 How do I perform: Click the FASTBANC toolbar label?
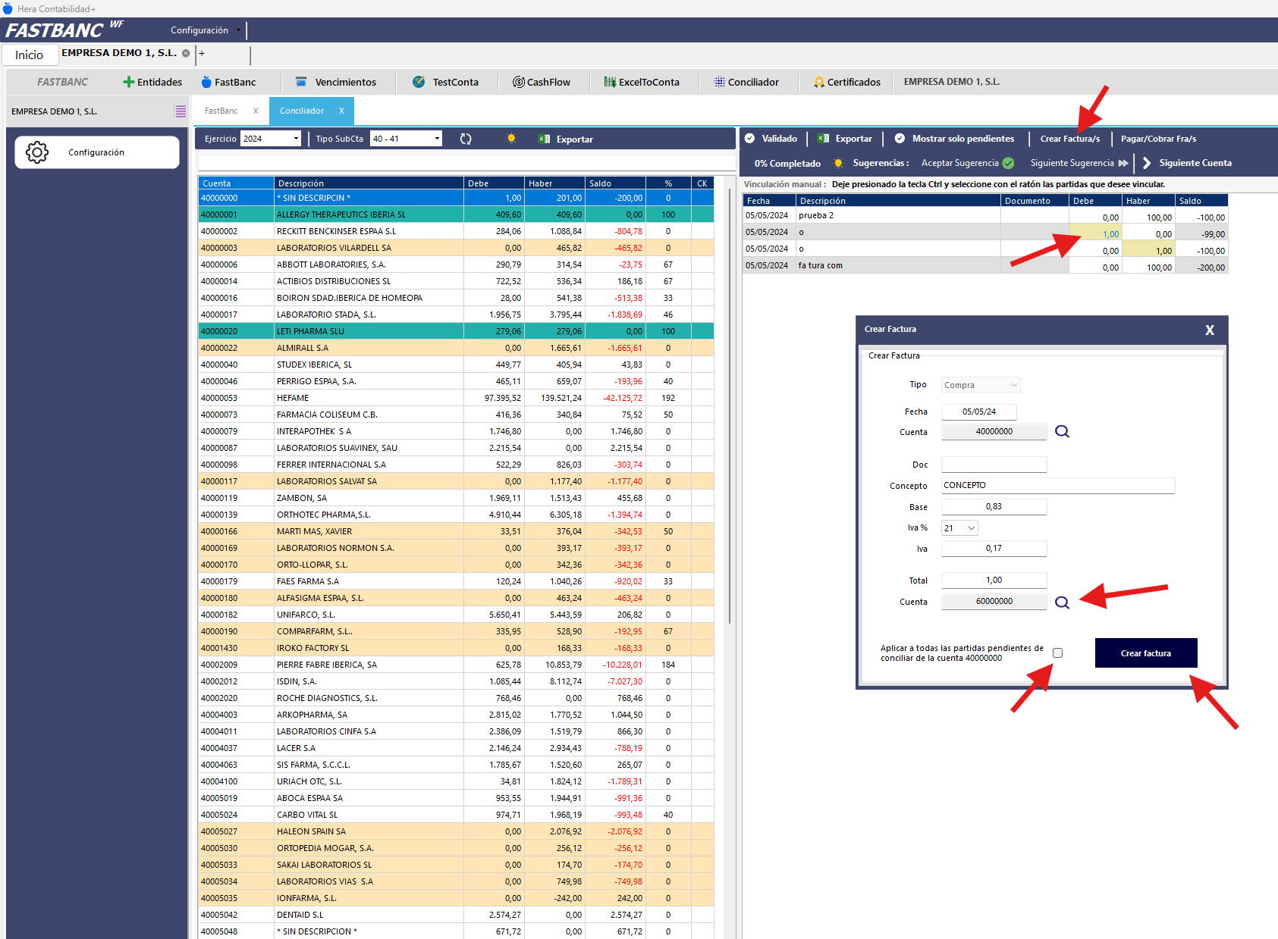point(63,82)
